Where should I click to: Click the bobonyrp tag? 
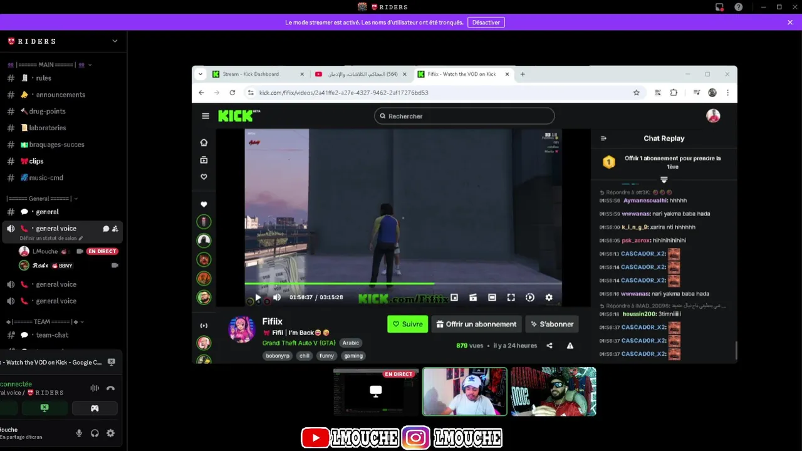[x=278, y=356]
